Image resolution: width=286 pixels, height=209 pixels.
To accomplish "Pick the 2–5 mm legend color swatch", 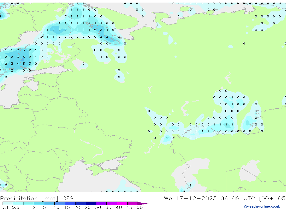I will 39,203.
